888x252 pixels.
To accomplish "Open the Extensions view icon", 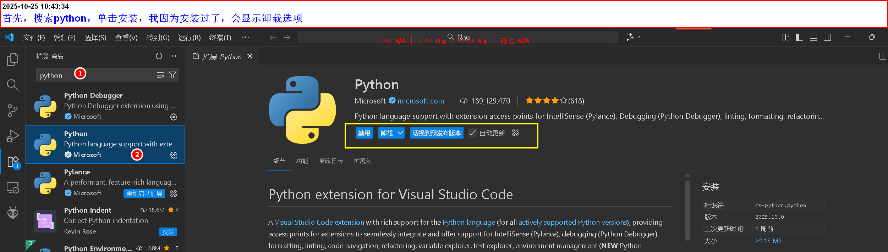I will 13,162.
